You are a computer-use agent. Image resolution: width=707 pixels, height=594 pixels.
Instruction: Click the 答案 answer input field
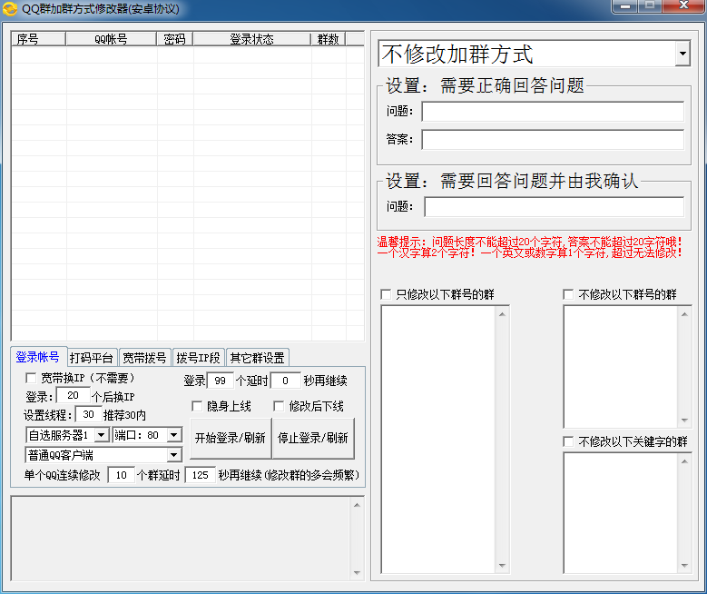(552, 140)
